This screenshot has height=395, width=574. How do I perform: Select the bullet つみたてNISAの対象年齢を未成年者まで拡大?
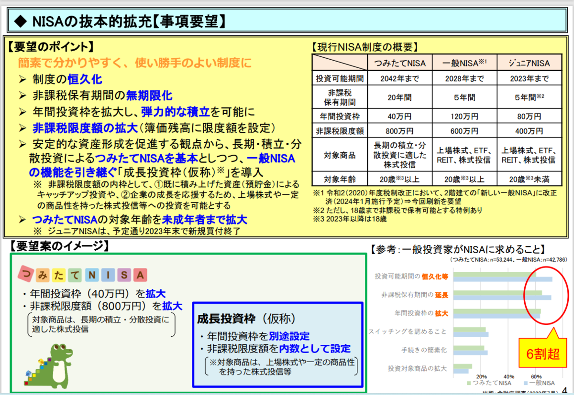click(x=133, y=220)
